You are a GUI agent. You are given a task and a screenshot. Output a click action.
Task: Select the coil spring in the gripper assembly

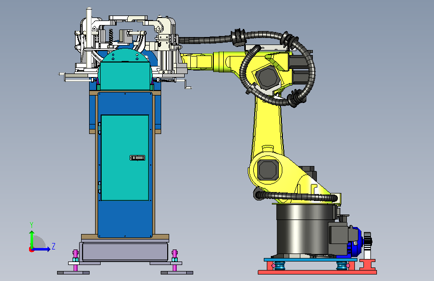[111, 37]
